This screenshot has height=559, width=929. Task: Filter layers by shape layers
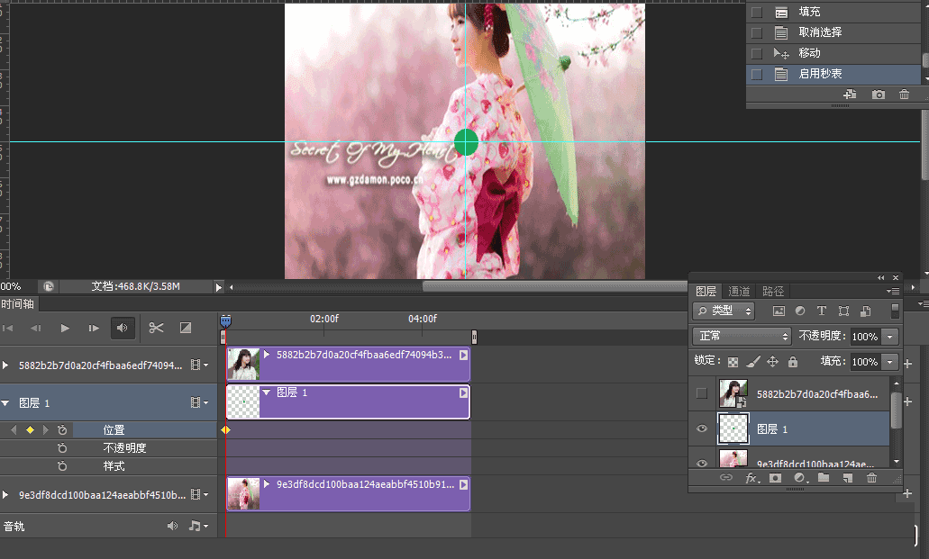[843, 311]
